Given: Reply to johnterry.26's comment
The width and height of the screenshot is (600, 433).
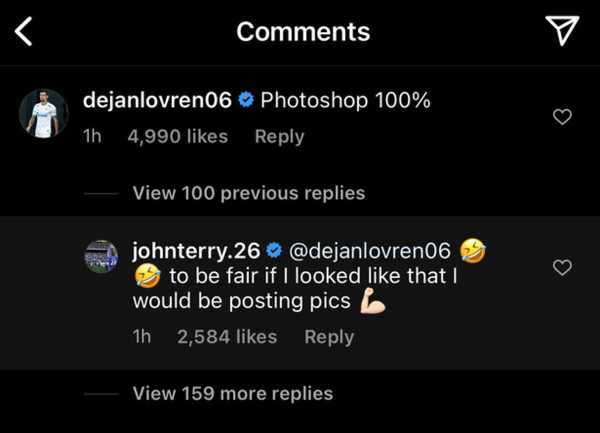Looking at the screenshot, I should [x=329, y=337].
